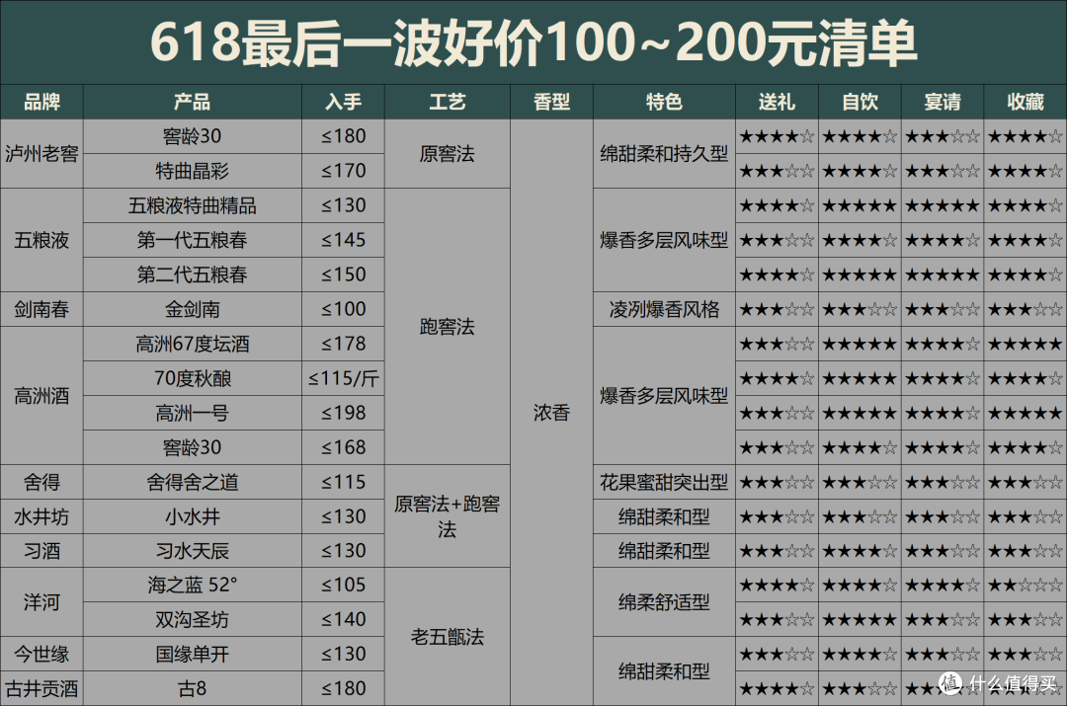Click the title '618最后一波好价100~200元清单'
This screenshot has height=706, width=1067.
click(533, 42)
